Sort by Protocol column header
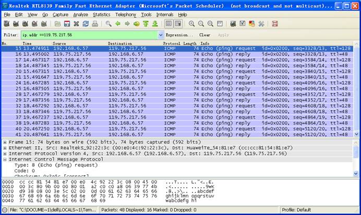The width and height of the screenshot is (361, 215). 172,43
